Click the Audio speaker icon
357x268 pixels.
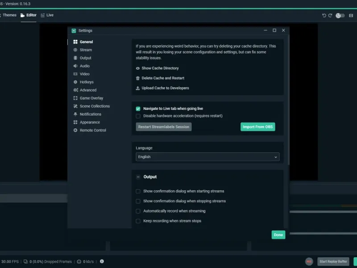tap(75, 66)
